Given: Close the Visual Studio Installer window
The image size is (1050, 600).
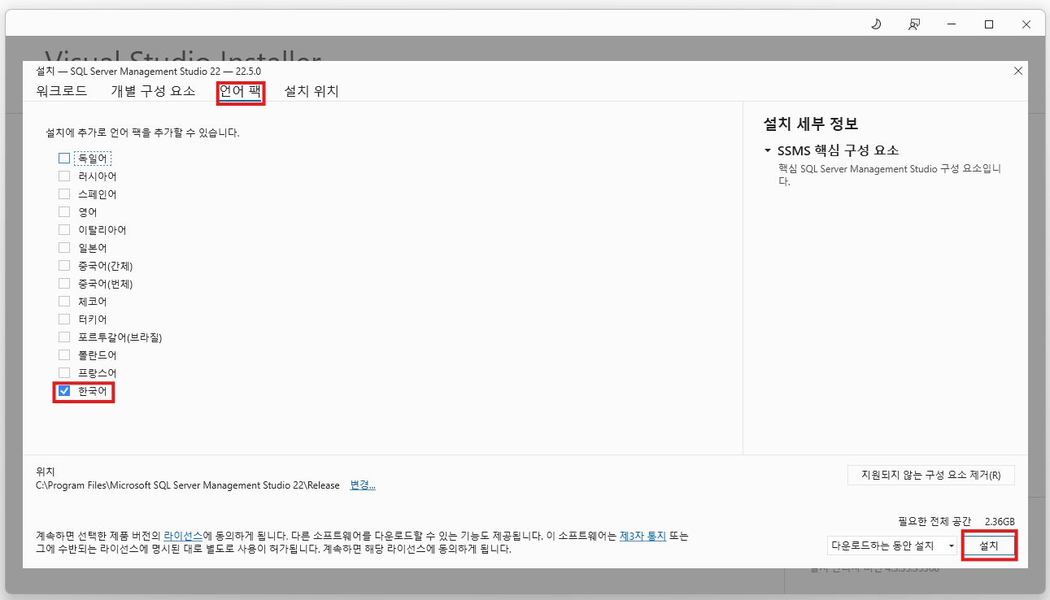Looking at the screenshot, I should pos(1026,24).
